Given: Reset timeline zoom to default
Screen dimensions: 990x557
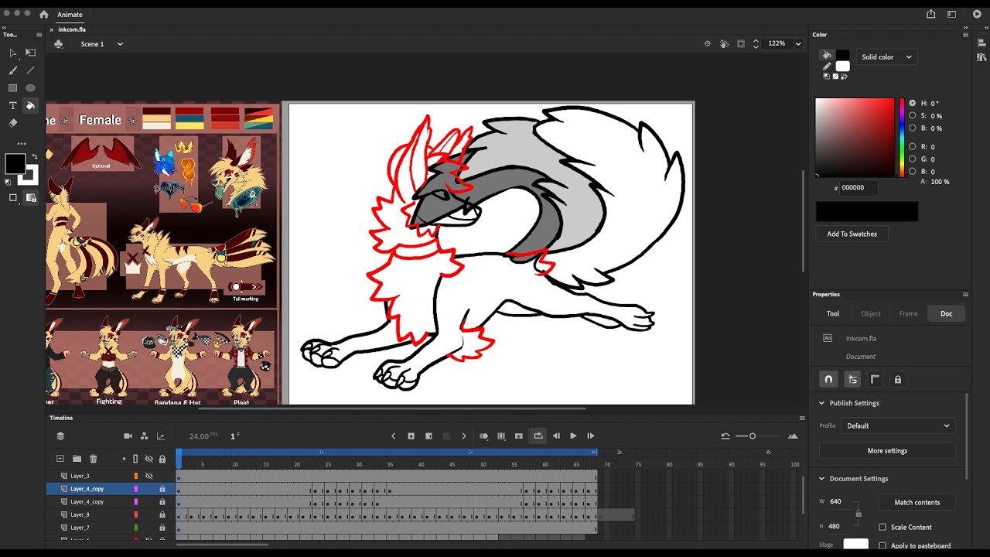Looking at the screenshot, I should (725, 436).
